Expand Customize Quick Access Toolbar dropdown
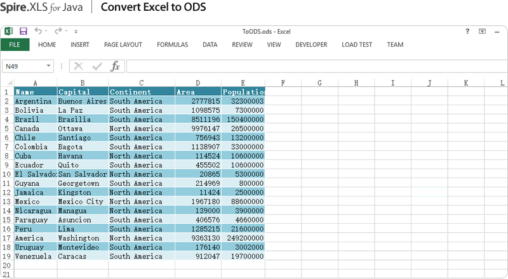This screenshot has height=279, width=508. click(76, 31)
